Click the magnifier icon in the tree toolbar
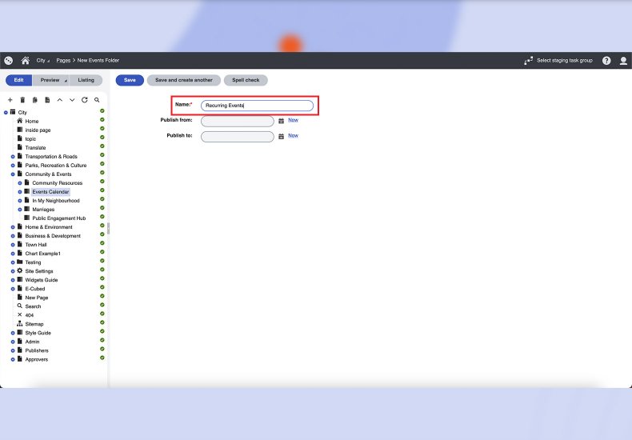The width and height of the screenshot is (632, 440). point(97,100)
